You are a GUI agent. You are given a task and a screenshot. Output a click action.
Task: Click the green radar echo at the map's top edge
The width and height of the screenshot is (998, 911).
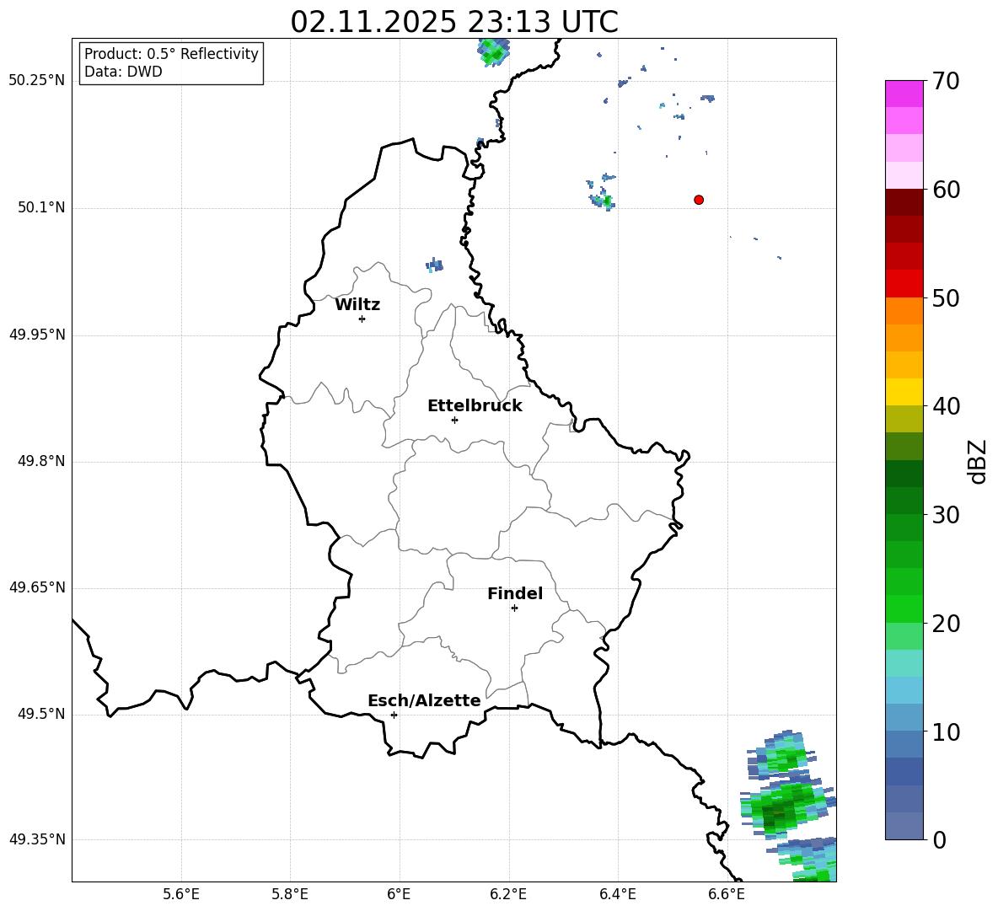click(494, 52)
